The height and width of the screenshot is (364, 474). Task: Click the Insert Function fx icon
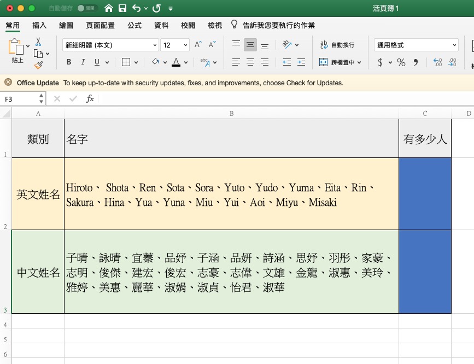click(x=90, y=99)
